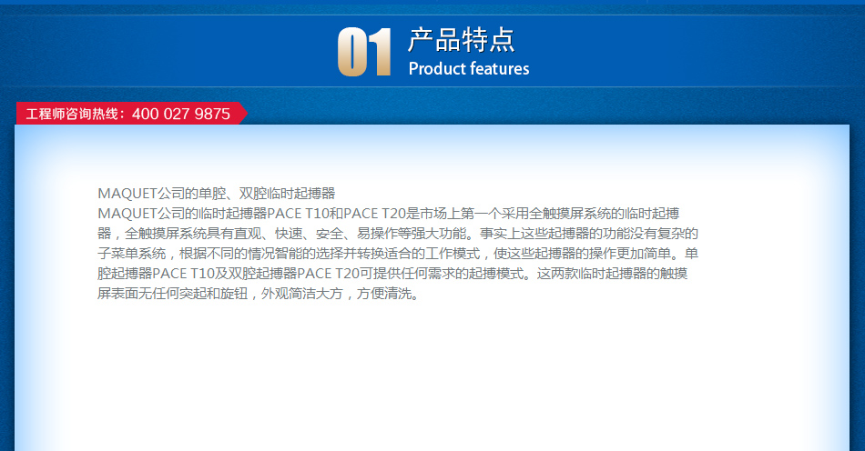865x451 pixels.
Task: Click the title line MAQUET公司的单腔、双腔临时起搏器
Action: pos(217,193)
